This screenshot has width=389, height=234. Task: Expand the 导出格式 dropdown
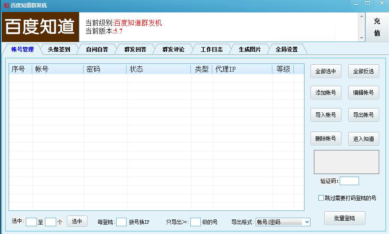pos(307,222)
